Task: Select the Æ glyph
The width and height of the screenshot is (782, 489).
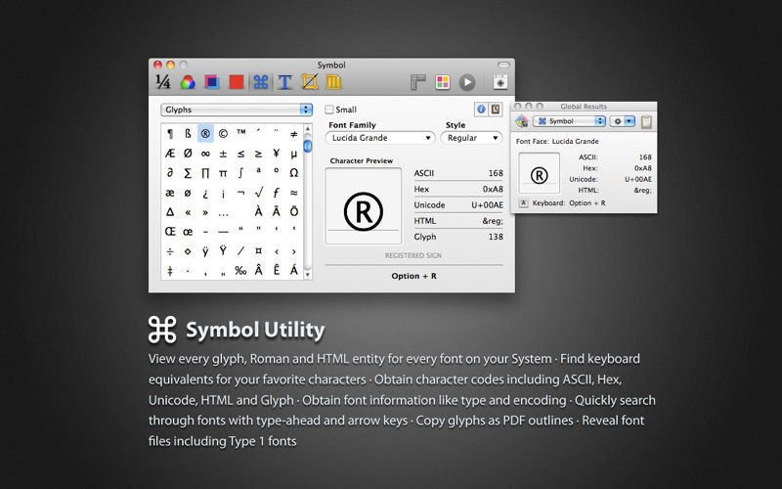Action: click(170, 154)
